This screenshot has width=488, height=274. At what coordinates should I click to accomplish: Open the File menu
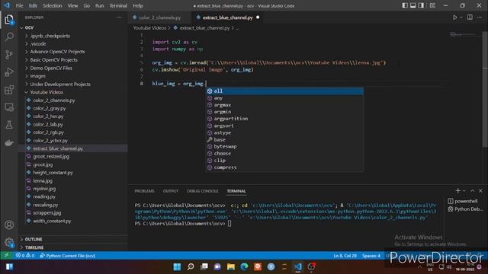(19, 5)
